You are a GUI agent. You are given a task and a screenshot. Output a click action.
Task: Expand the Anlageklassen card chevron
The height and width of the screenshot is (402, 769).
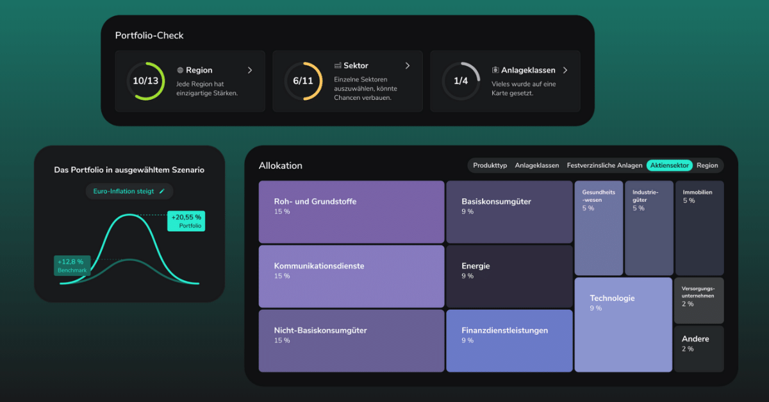tap(564, 69)
